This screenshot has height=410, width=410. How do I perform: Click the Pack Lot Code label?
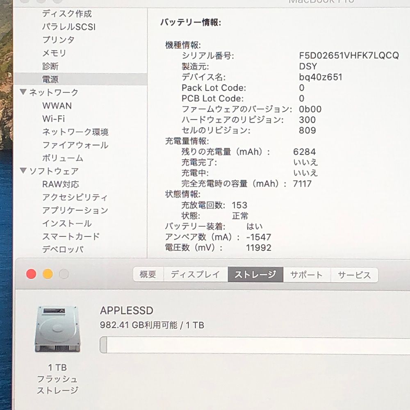[214, 88]
